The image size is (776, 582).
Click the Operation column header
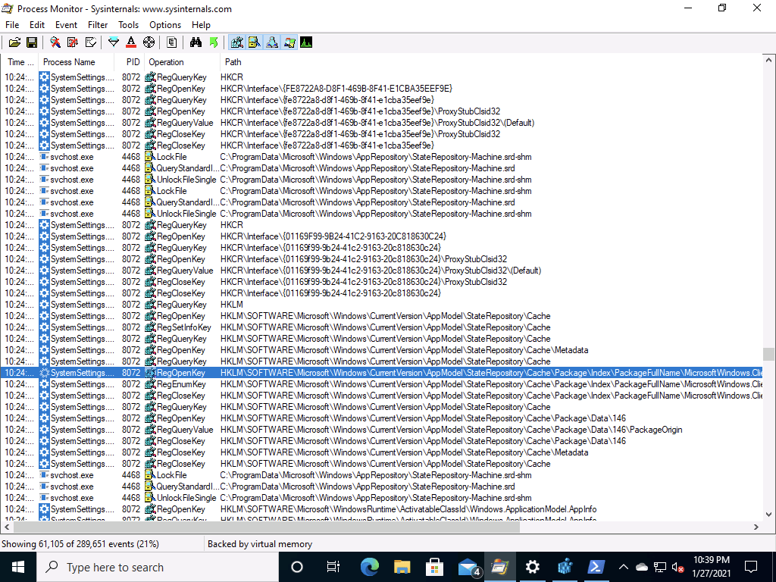pyautogui.click(x=167, y=62)
